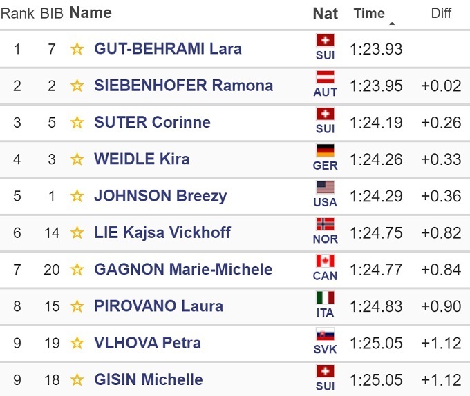
Task: Open GAGNON Marie-Michele athlete profile
Action: click(183, 269)
